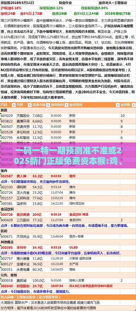Viewport: 136px width, 311px height.
Task: Click stock code 603029
Action: tap(7, 116)
